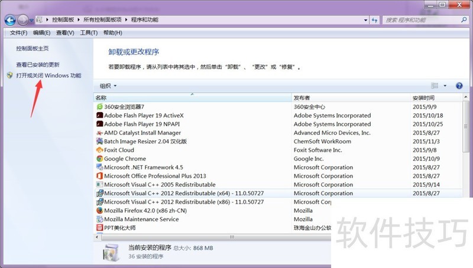Click the Microsoft Office Professional Plus 2013 icon
Screen dimensions: 473x268
tap(99, 176)
